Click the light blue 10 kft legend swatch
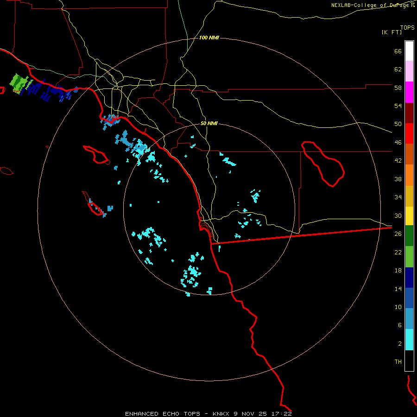Screen dimensions: 417x417 click(x=409, y=319)
